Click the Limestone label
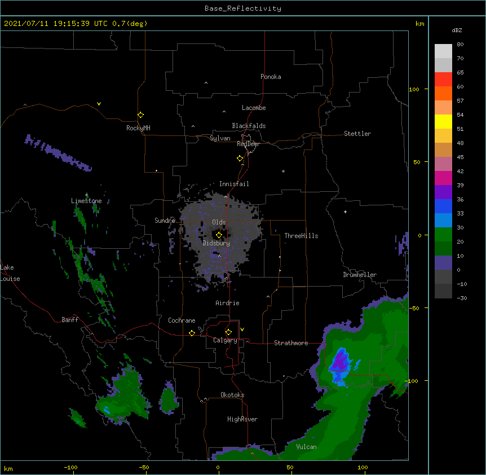The width and height of the screenshot is (486, 475). pyautogui.click(x=86, y=201)
